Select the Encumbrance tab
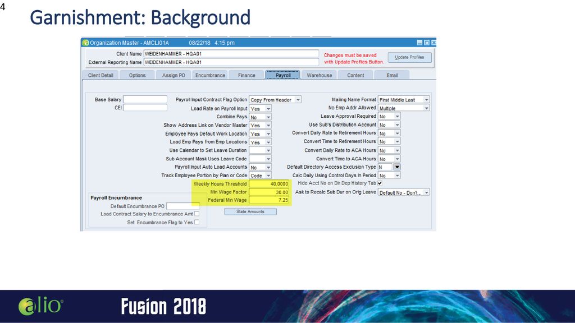This screenshot has width=575, height=323. (x=210, y=75)
